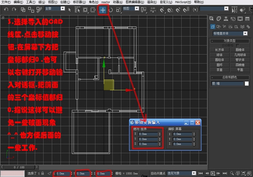Toggle the Angle Snap magnet
The width and height of the screenshot is (253, 177).
170,10
